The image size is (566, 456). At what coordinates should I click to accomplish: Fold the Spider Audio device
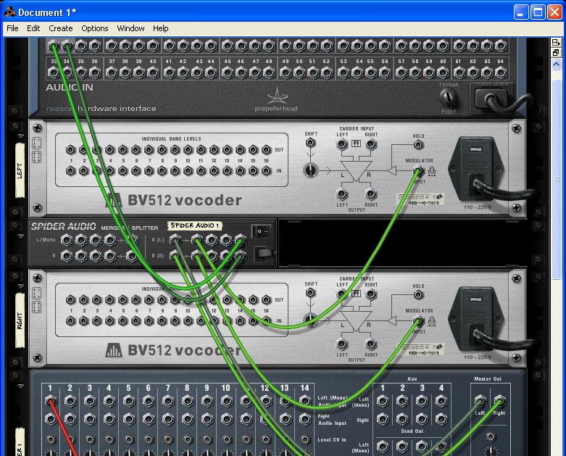20,236
